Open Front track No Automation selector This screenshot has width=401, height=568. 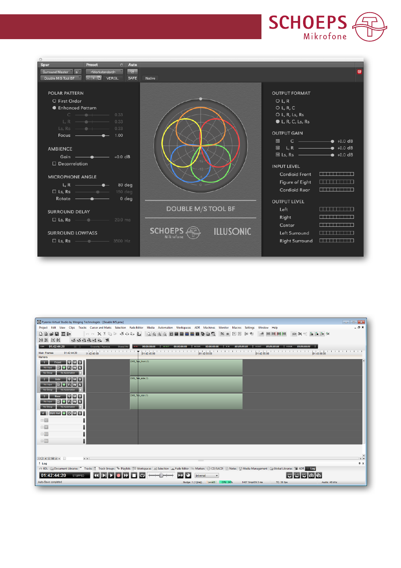click(68, 373)
